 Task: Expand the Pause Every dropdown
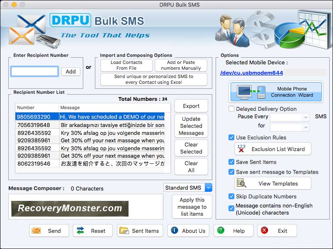[290, 117]
